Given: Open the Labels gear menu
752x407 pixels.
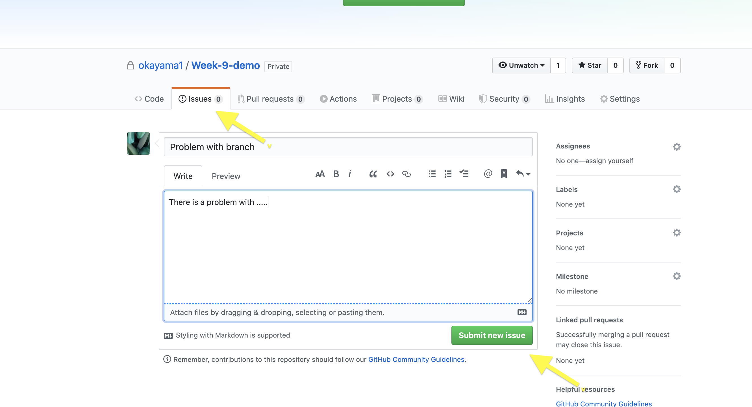Looking at the screenshot, I should [x=676, y=189].
